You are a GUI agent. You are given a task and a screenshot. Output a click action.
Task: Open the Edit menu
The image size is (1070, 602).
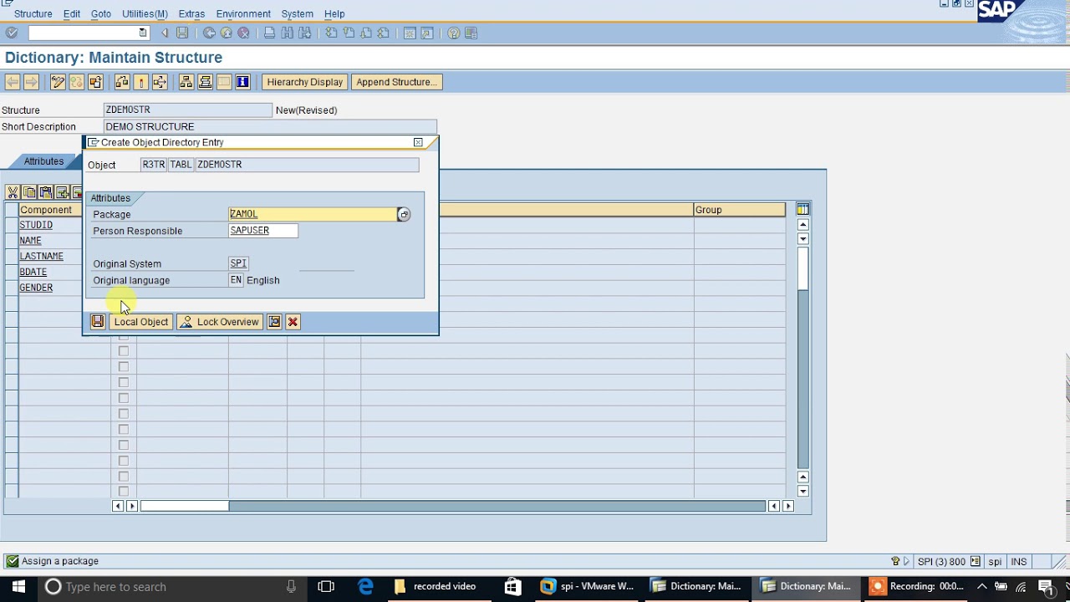pos(72,13)
